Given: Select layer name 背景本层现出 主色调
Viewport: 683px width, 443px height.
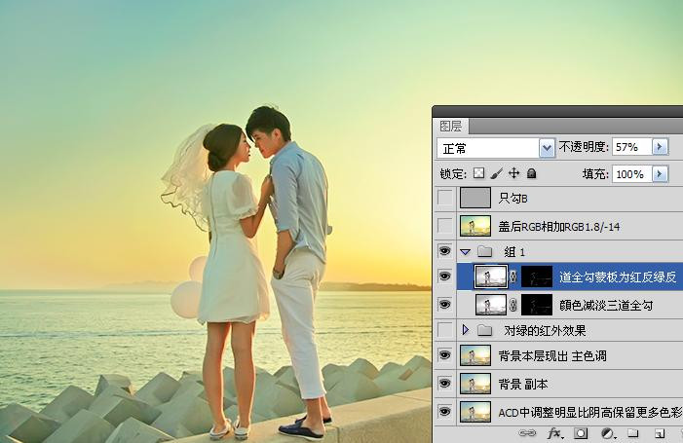Looking at the screenshot, I should coord(552,356).
